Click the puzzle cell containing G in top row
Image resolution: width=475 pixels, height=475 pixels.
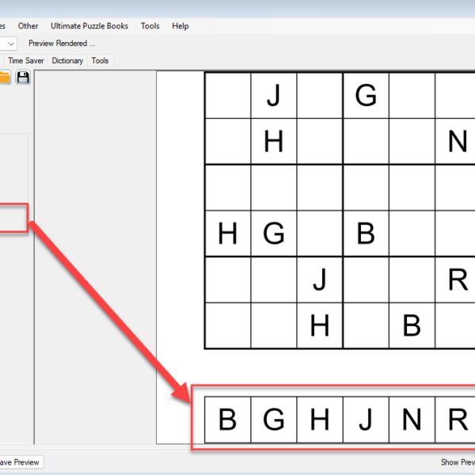click(x=366, y=96)
